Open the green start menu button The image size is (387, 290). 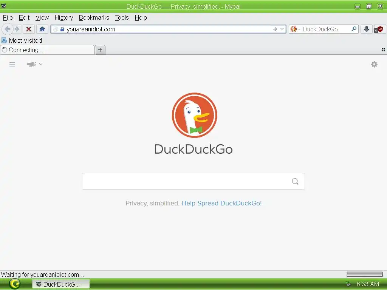15,284
